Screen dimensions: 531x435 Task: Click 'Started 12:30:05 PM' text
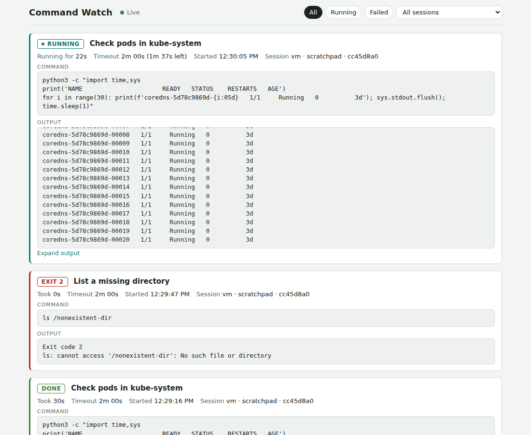click(226, 56)
